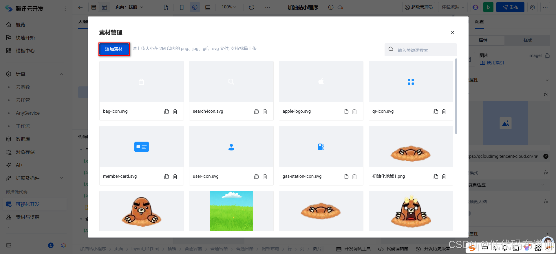Screen dimensions: 556x254
Task: Copy link of bag-icon.svg
Action: pyautogui.click(x=167, y=112)
